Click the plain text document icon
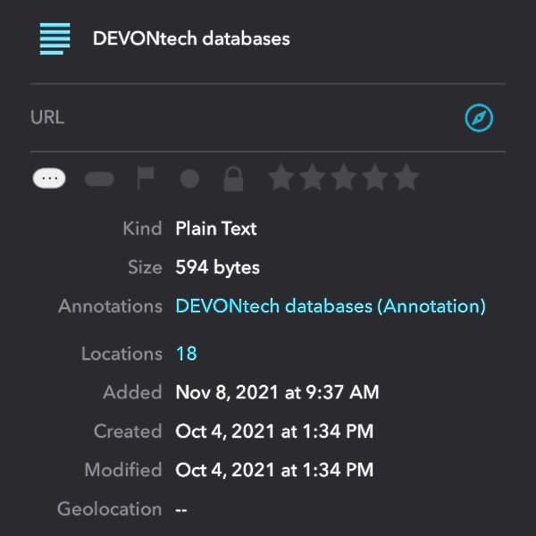This screenshot has width=536, height=536. point(55,38)
